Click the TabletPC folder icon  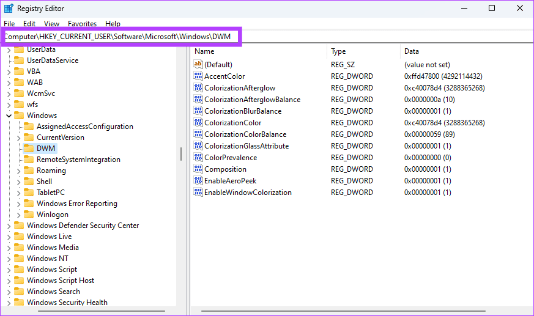pos(29,192)
